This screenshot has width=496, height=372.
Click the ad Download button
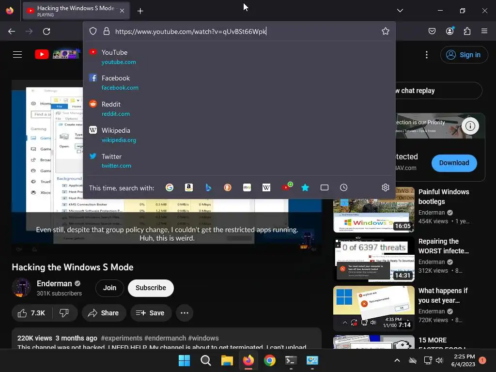[454, 163]
